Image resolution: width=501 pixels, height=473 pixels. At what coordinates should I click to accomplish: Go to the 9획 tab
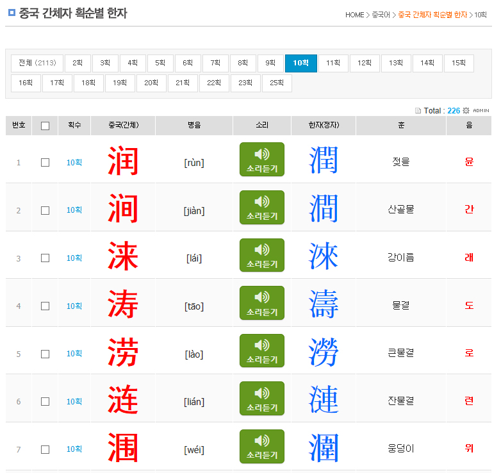point(270,63)
